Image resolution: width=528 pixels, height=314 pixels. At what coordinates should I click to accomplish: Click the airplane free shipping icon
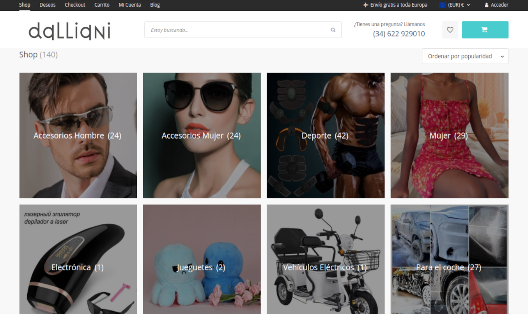365,5
